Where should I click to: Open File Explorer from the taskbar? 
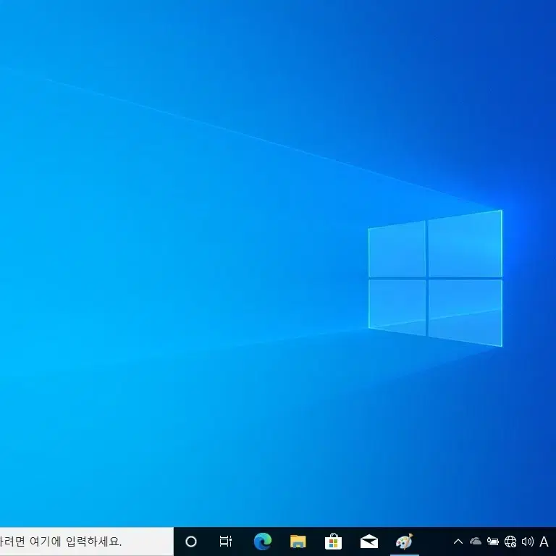click(298, 542)
